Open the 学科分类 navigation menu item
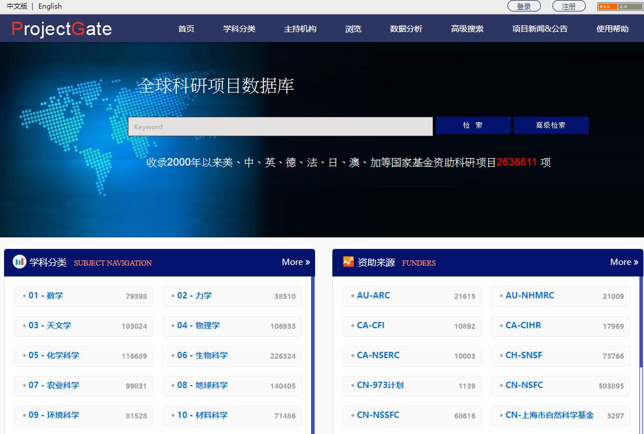The width and height of the screenshot is (644, 434). (x=239, y=29)
